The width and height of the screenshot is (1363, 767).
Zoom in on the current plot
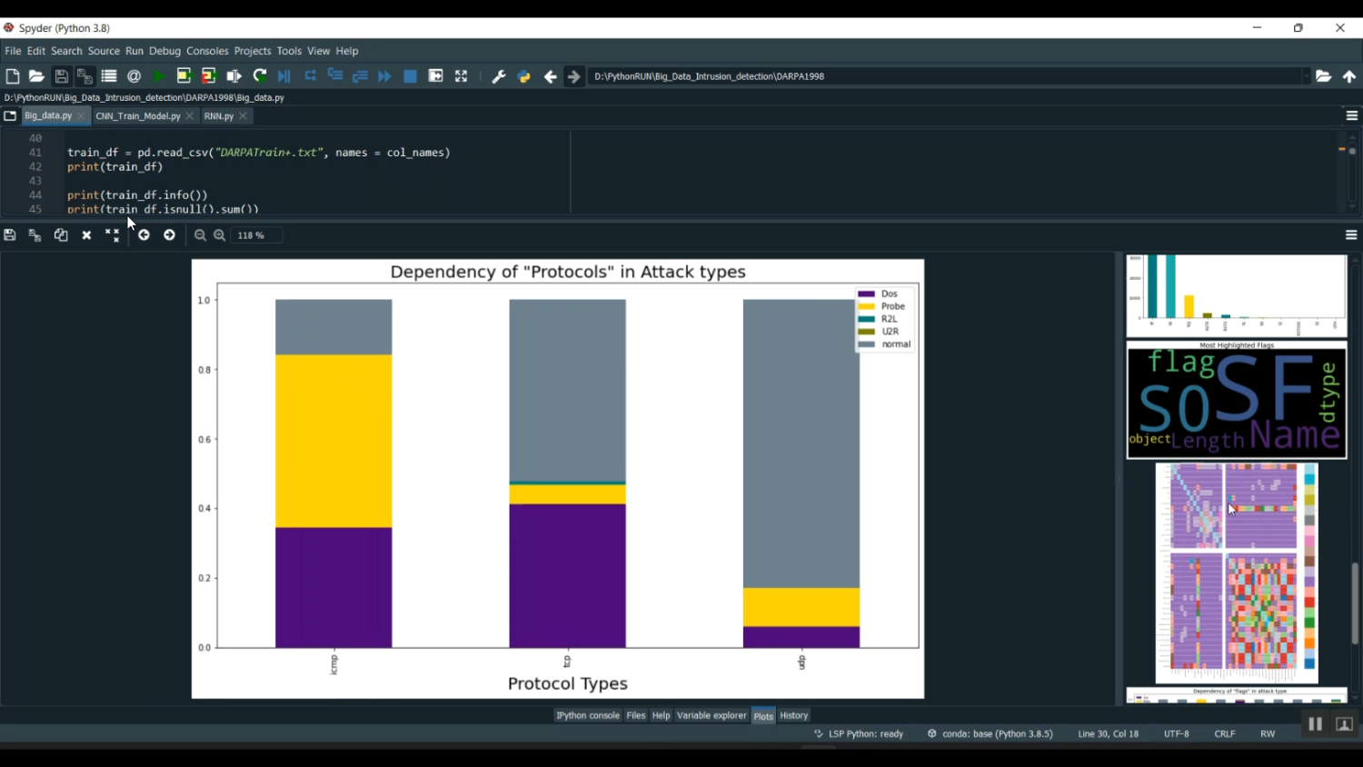coord(219,234)
